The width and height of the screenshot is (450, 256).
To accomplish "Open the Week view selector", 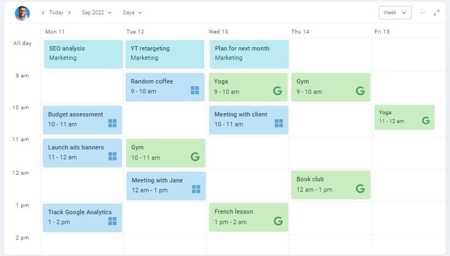I will [395, 13].
